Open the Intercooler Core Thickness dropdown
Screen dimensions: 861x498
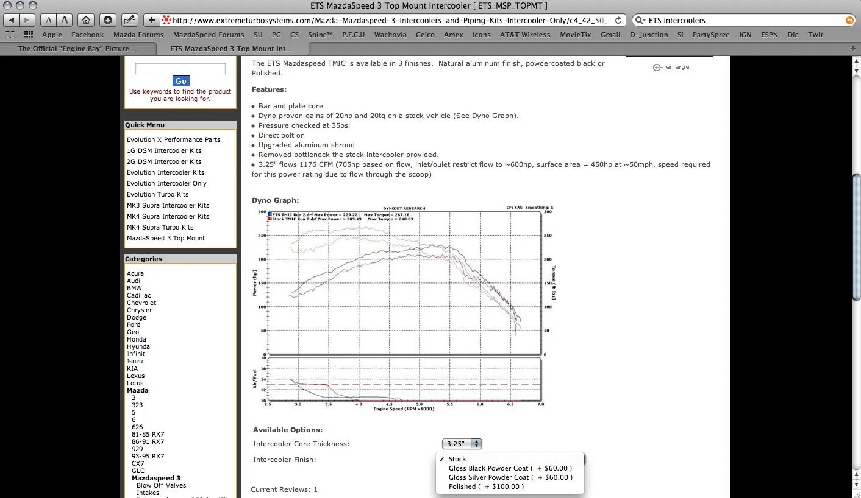click(462, 444)
